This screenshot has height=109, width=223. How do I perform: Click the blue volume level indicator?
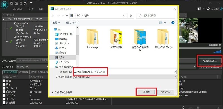pyautogui.click(x=217, y=52)
